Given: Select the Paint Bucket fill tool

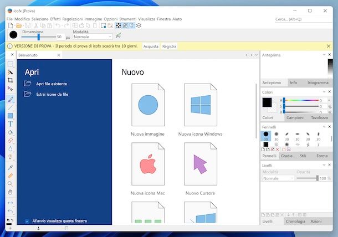Looking at the screenshot, I should coord(10,132).
